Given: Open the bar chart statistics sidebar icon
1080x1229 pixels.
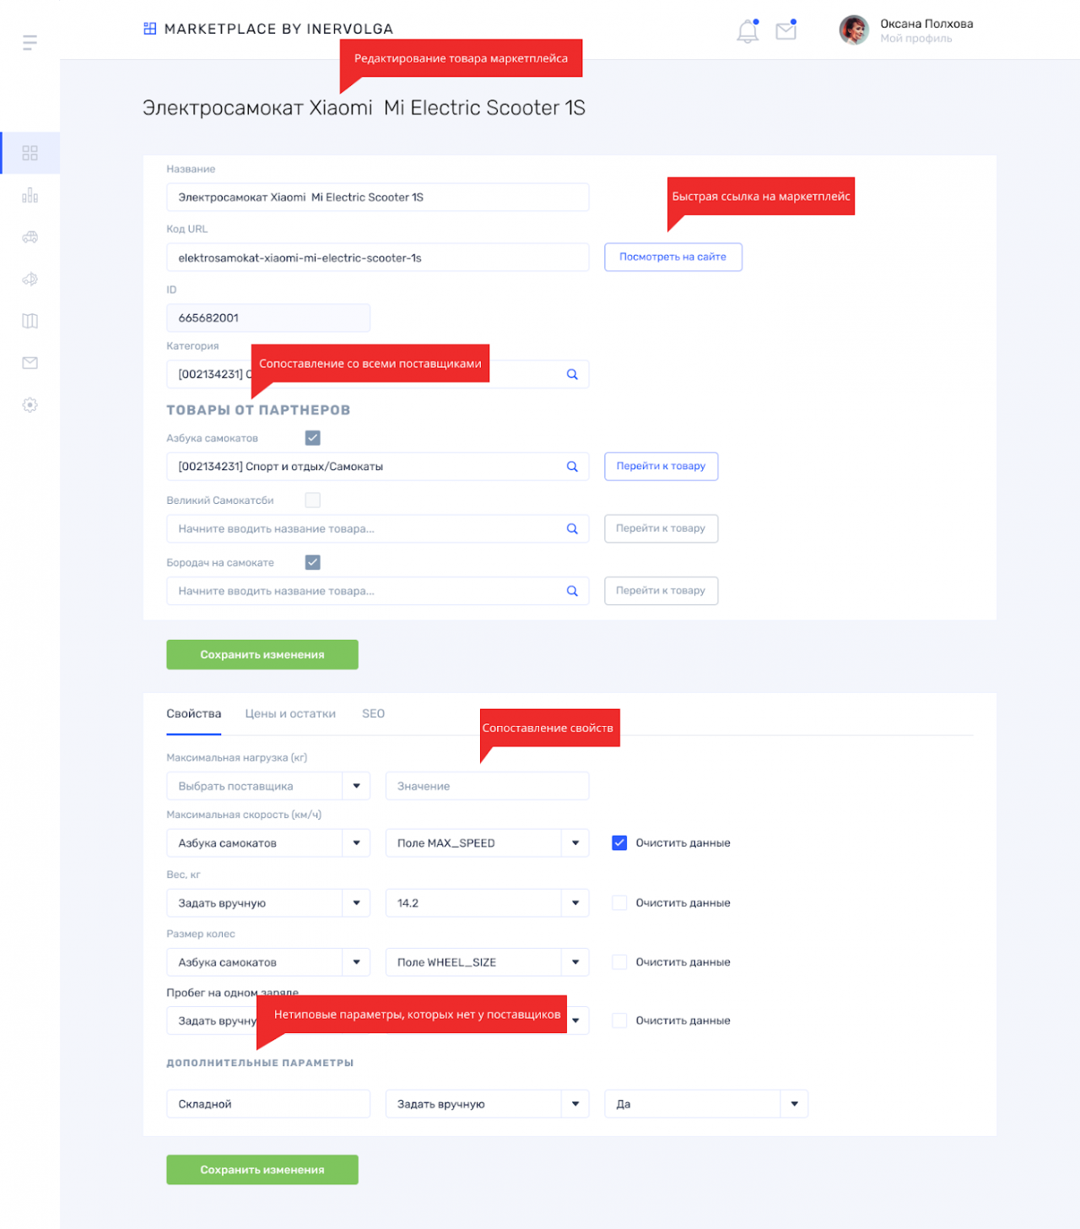Looking at the screenshot, I should click(x=30, y=195).
